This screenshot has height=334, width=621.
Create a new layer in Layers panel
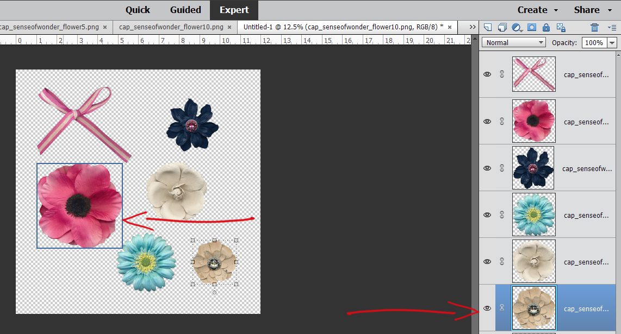[x=488, y=27]
